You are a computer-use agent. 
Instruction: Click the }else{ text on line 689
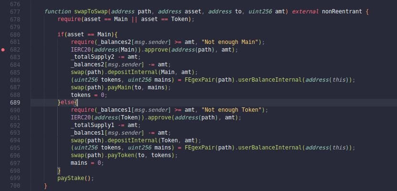click(x=67, y=103)
